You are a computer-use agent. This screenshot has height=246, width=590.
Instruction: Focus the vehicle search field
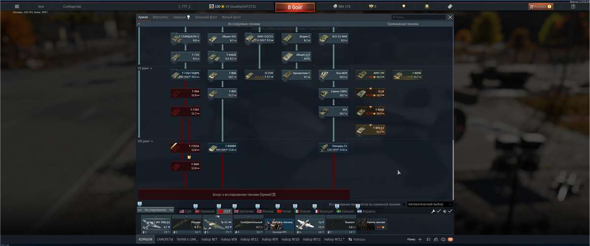[419, 17]
